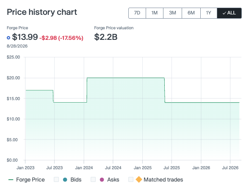
Task: Click the blue circle beside $13.99
Action: (8, 38)
